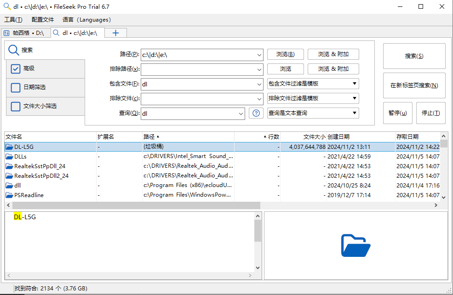
Task: Click the preview text pane vertical scrollbar
Action: click(258, 230)
